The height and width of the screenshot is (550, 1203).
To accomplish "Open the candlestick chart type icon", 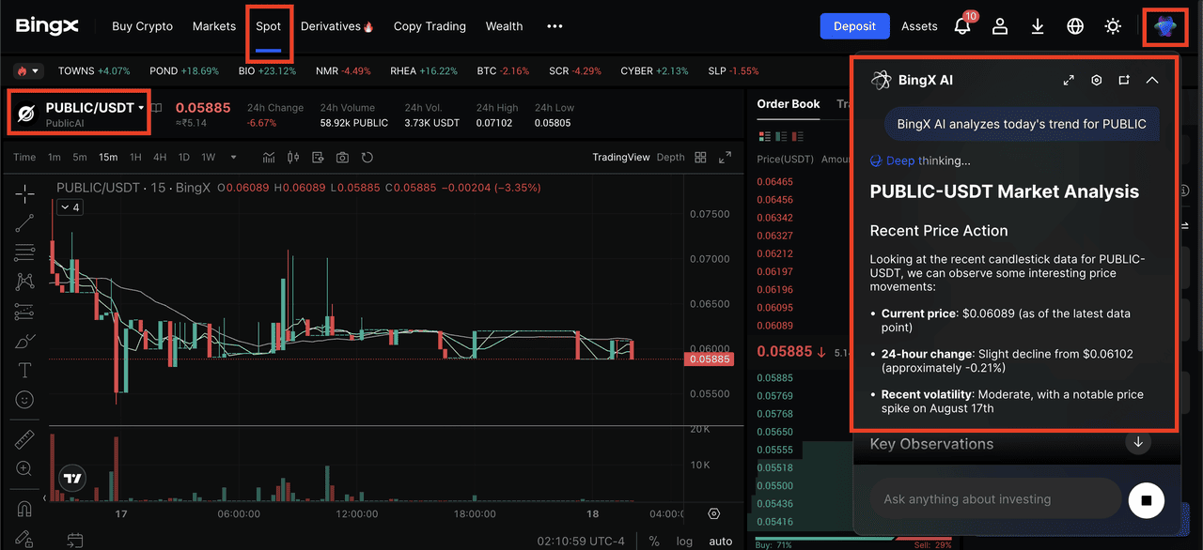I will [293, 157].
